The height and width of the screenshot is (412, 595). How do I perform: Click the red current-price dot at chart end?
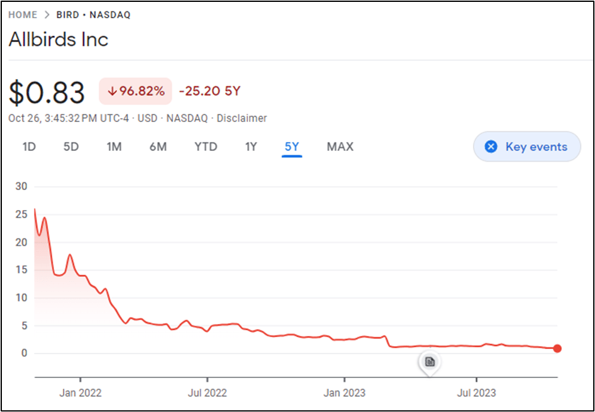[557, 348]
